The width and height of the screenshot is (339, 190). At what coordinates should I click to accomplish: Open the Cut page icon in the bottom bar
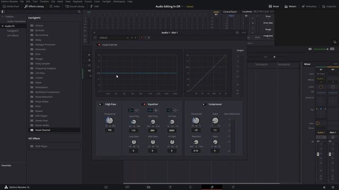(x=127, y=187)
